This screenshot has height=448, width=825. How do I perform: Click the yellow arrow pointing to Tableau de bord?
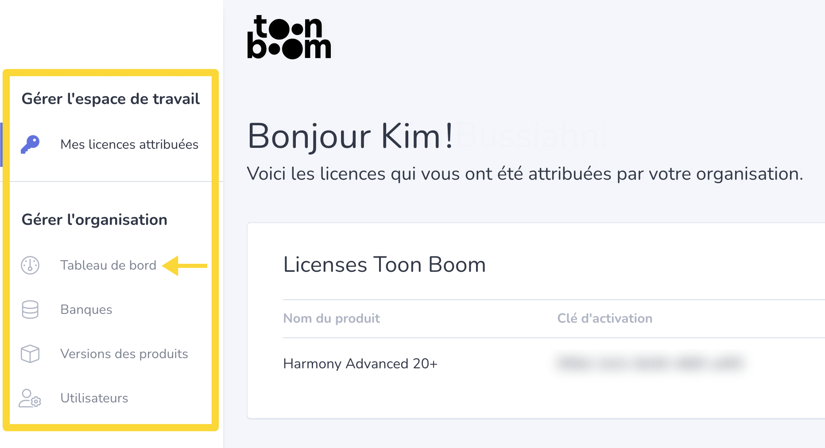click(185, 266)
